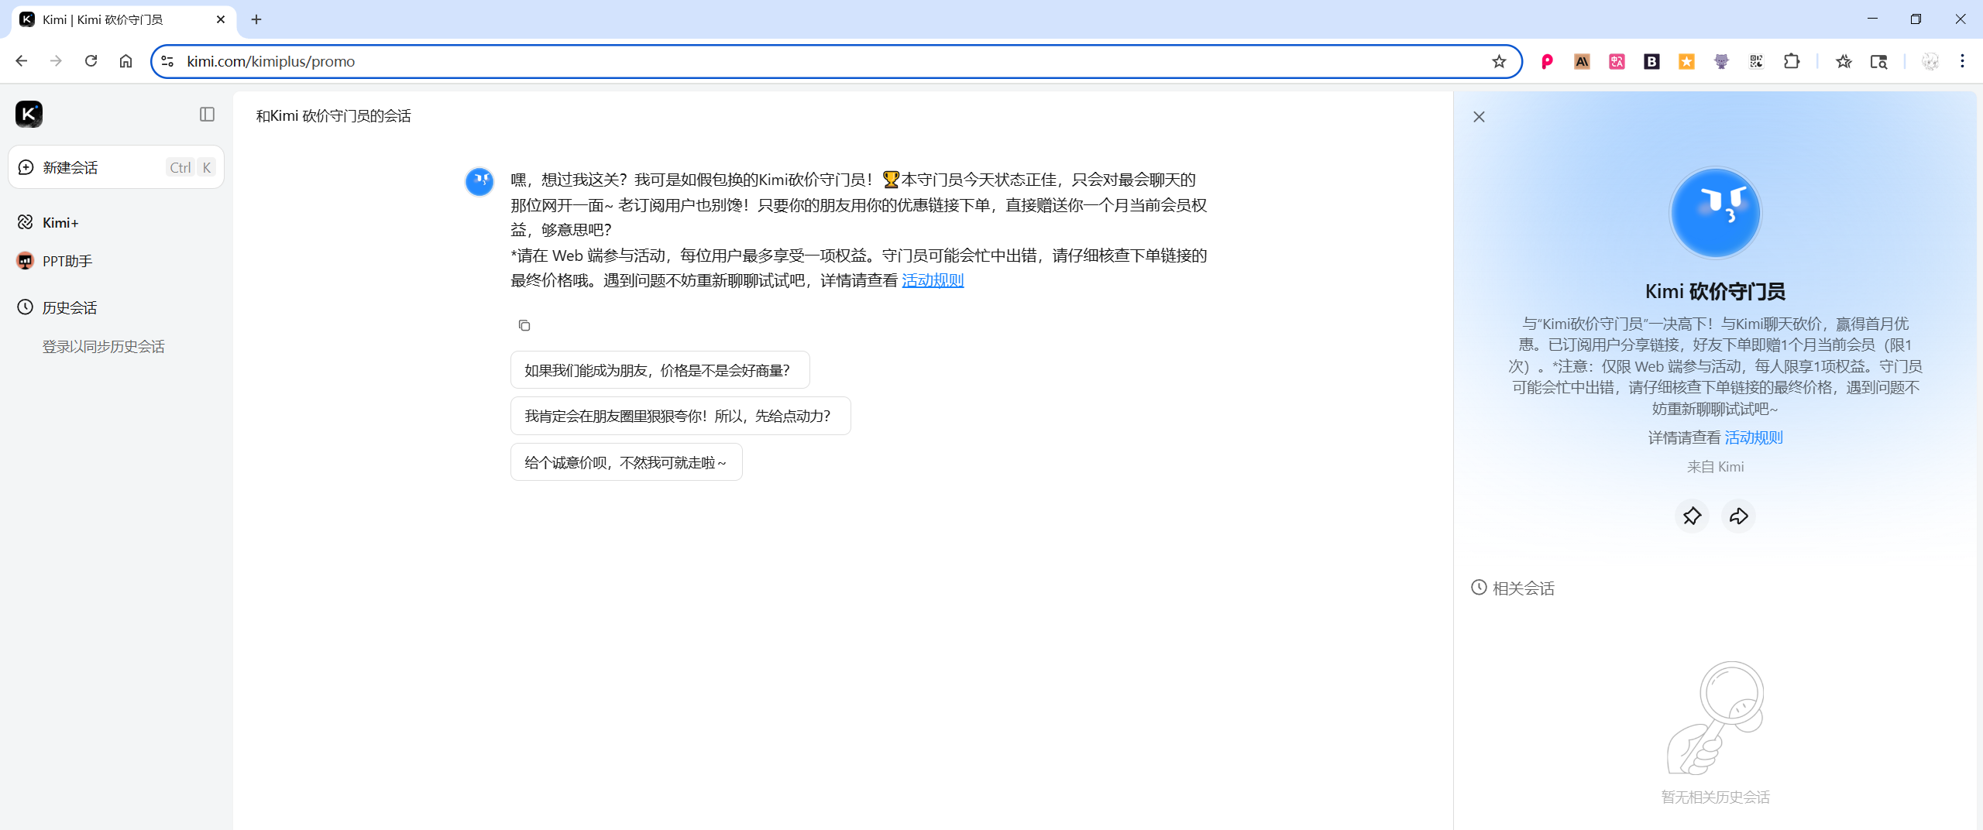Open the browser Extensions puzzle icon

point(1791,62)
